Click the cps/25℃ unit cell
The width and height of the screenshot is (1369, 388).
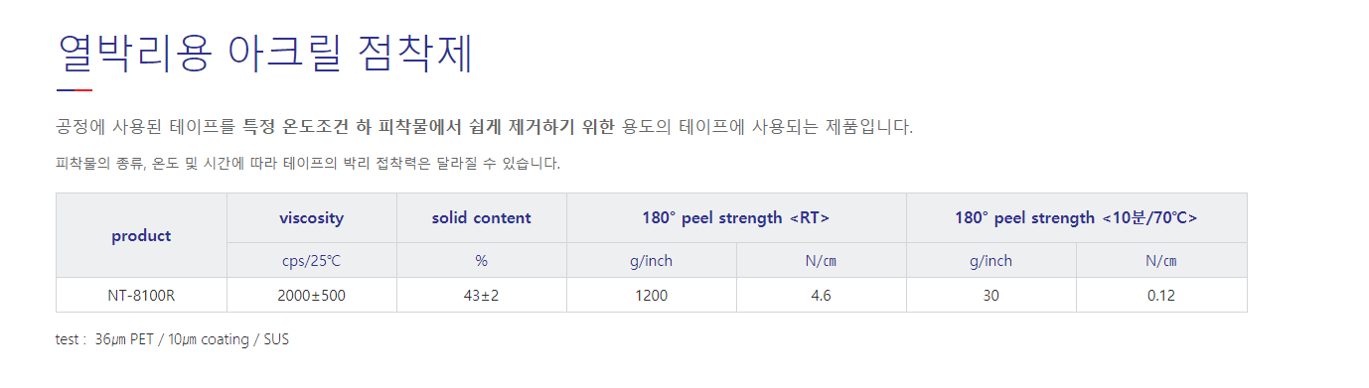(x=312, y=260)
